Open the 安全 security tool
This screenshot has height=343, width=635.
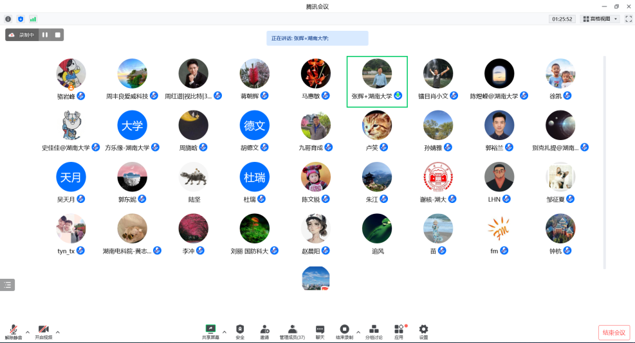[x=240, y=331]
